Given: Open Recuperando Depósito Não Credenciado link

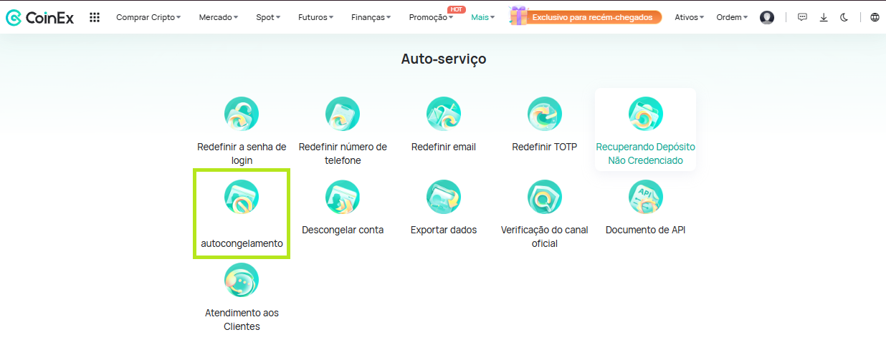Looking at the screenshot, I should point(646,153).
